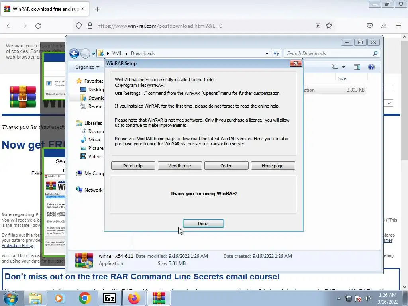Open the Organize menu in Explorer
This screenshot has height=306, width=408.
[x=87, y=67]
